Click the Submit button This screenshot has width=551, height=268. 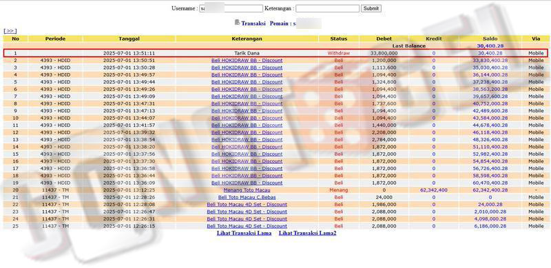click(x=371, y=8)
